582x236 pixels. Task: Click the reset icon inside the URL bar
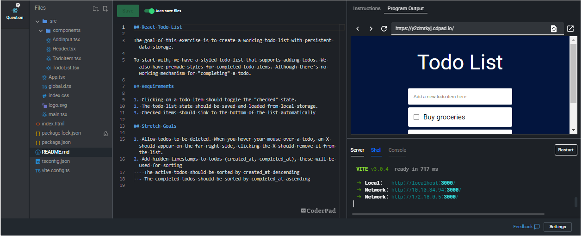click(553, 29)
